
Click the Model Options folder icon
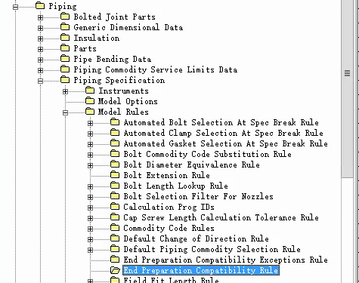point(90,100)
